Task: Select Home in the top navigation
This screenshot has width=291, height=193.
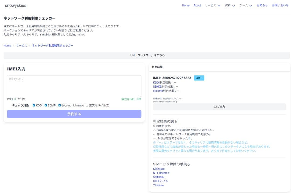Action: 186,5
